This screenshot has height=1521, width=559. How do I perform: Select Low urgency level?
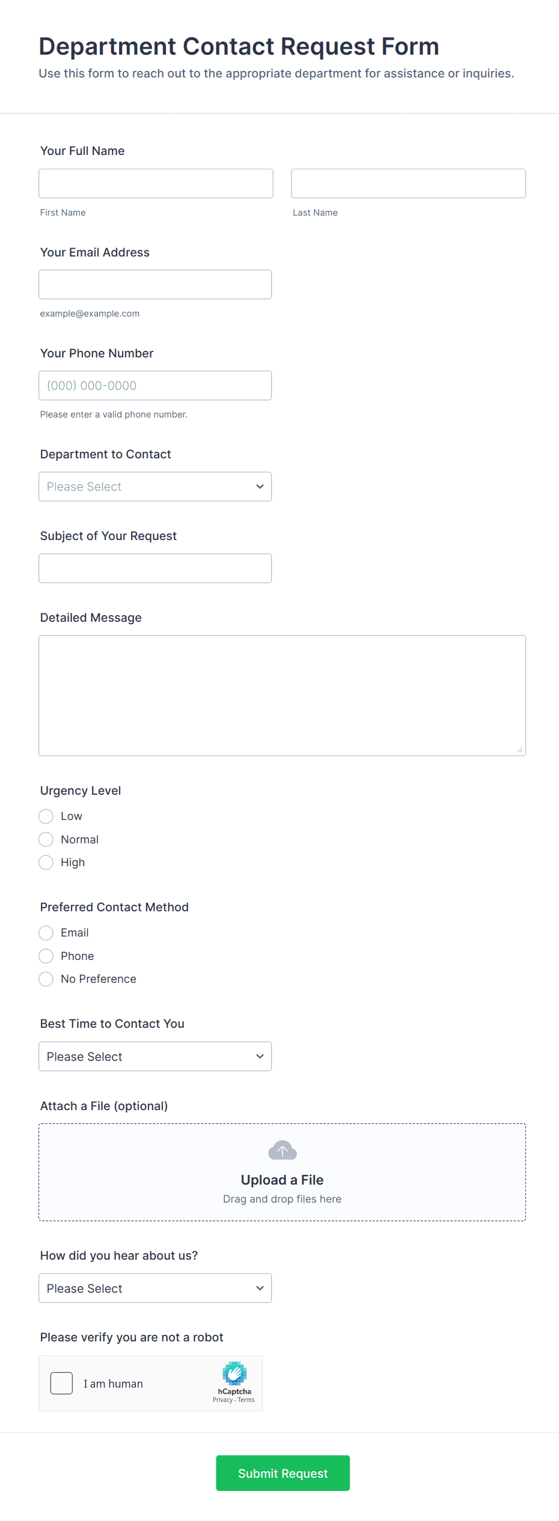pyautogui.click(x=46, y=816)
